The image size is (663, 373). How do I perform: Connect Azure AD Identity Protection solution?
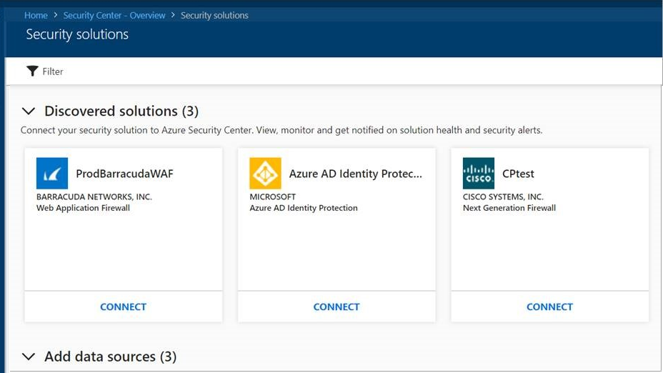pyautogui.click(x=337, y=307)
